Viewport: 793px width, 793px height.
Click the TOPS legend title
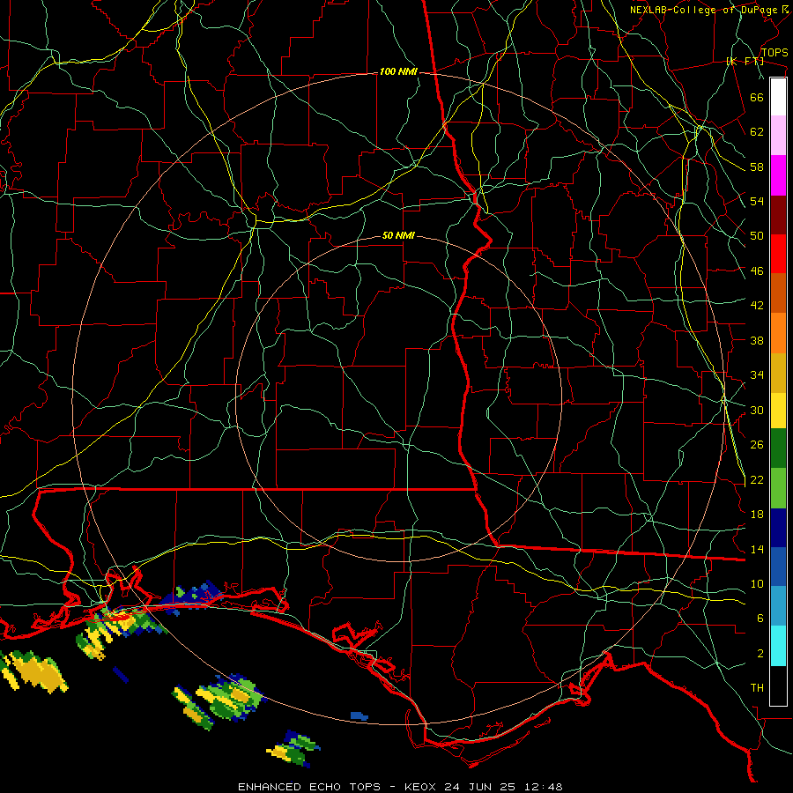[x=774, y=53]
